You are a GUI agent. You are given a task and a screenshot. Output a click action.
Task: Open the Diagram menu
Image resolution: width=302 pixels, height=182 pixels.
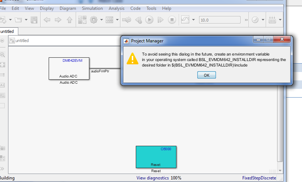point(68,8)
